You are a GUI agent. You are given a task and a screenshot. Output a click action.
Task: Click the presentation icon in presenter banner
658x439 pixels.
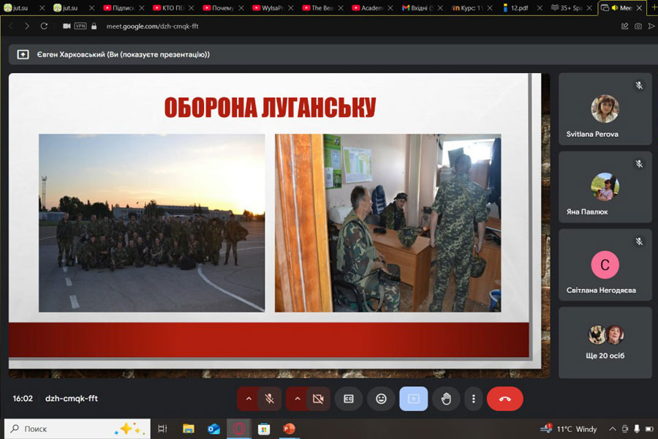pyautogui.click(x=23, y=55)
